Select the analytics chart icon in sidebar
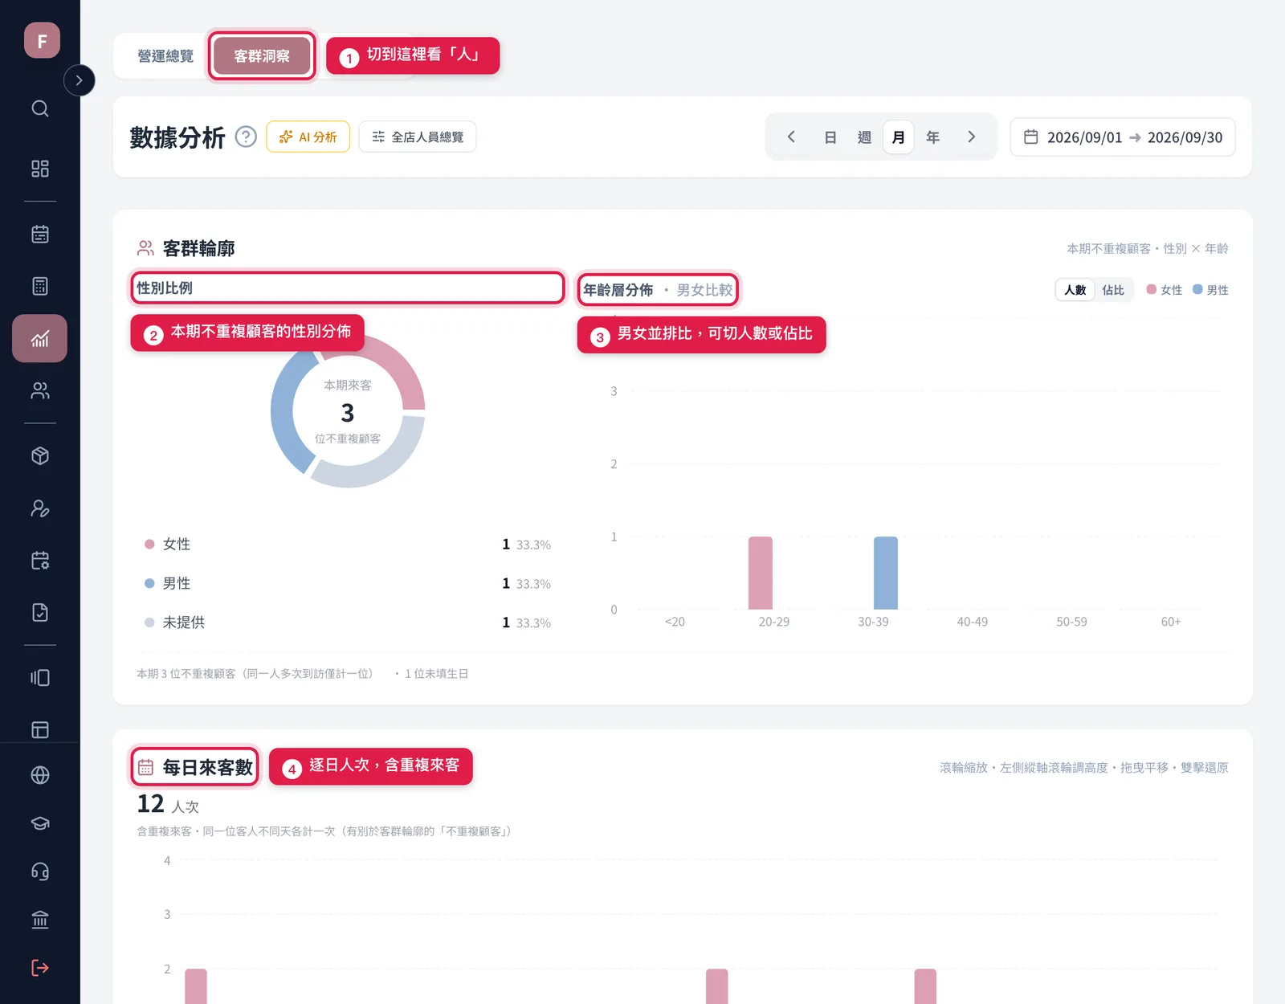The image size is (1285, 1004). (40, 338)
